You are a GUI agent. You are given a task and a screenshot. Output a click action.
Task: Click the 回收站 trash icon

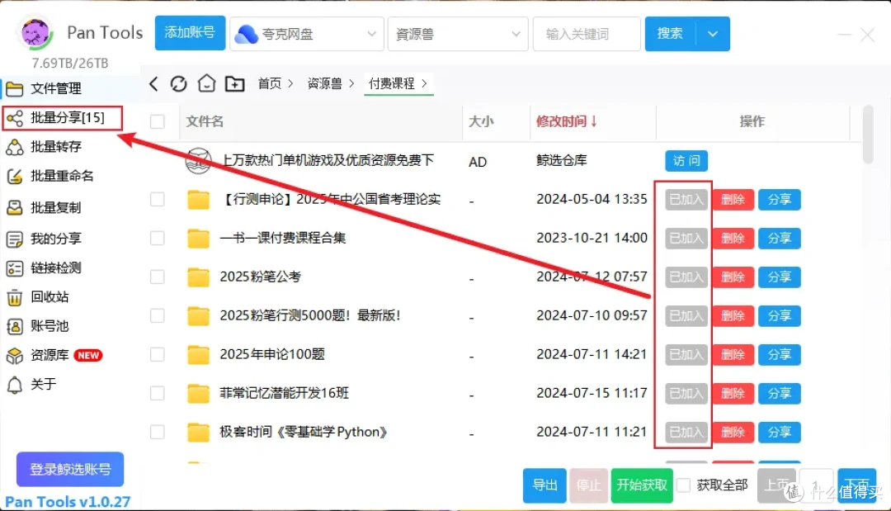[x=14, y=297]
